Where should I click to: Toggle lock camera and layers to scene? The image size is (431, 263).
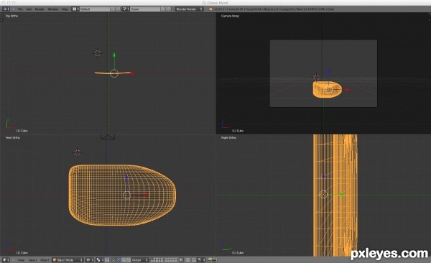point(181,260)
